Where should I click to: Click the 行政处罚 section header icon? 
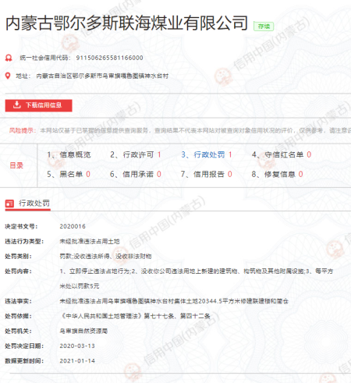pos(9,204)
